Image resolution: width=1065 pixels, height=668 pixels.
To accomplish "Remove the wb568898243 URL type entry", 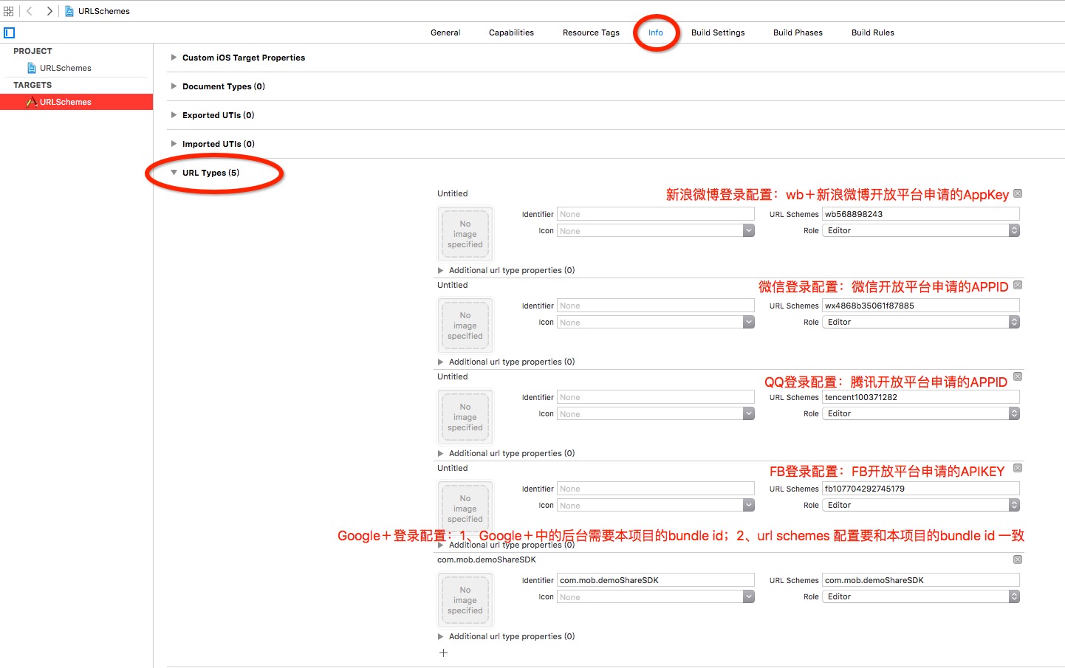I will (x=1018, y=193).
